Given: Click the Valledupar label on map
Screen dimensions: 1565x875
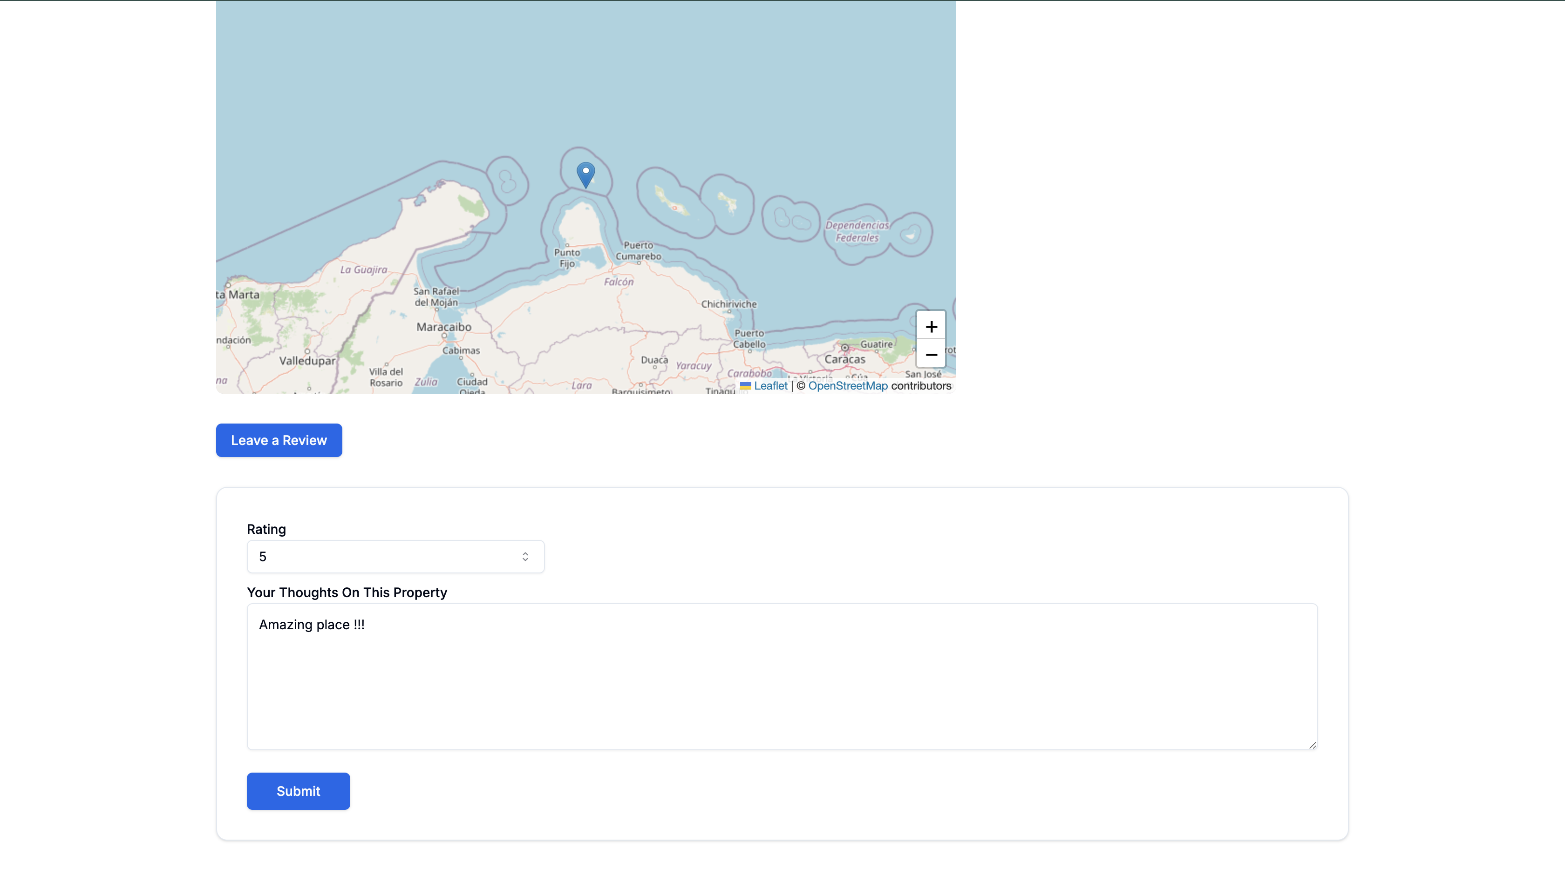Looking at the screenshot, I should coord(307,361).
